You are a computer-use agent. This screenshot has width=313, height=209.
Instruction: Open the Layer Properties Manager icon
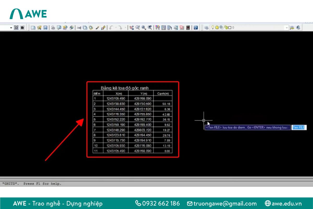tap(206, 27)
